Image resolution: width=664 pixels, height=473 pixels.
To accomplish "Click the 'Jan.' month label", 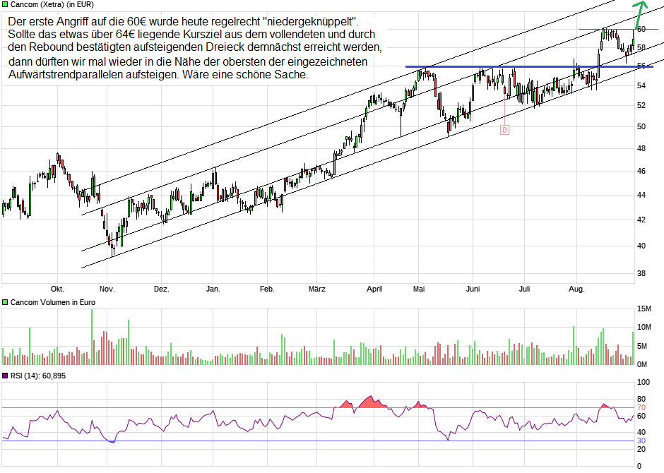I will tap(213, 289).
